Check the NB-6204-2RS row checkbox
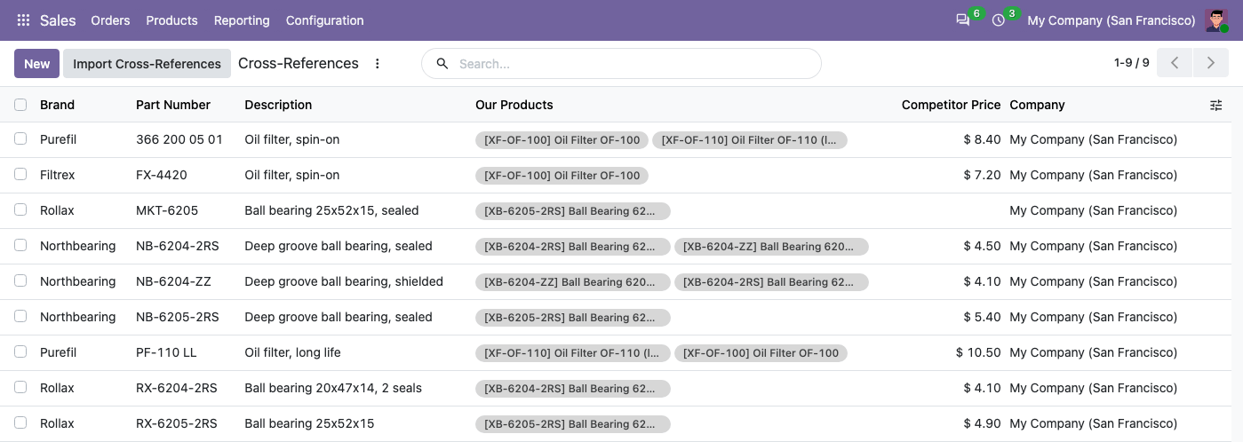Viewport: 1243px width, 442px height. pyautogui.click(x=20, y=246)
